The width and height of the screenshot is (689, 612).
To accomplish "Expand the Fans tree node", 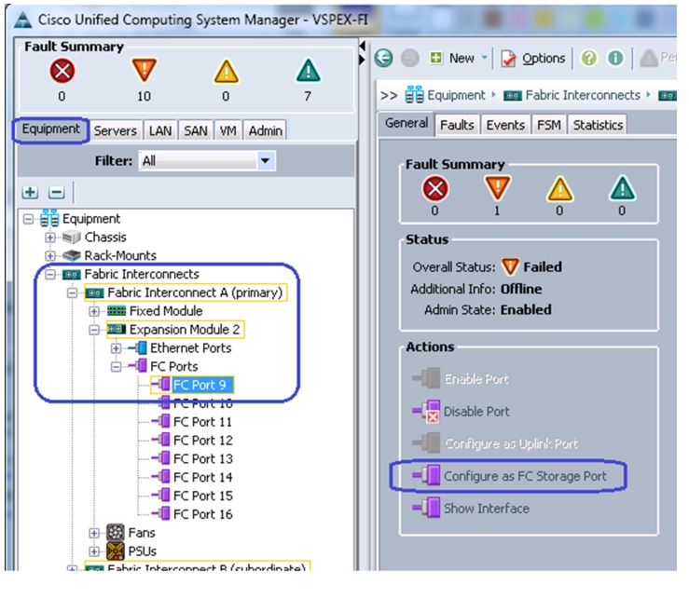I will pyautogui.click(x=94, y=533).
